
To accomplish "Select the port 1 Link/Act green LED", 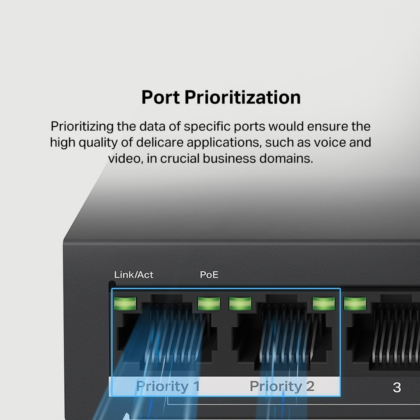I will (125, 304).
